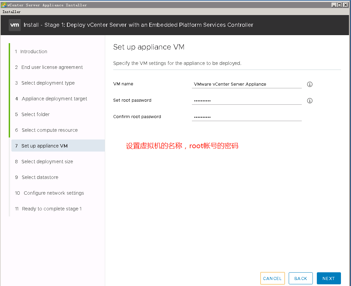
Task: Maximize the installer window
Action: (x=340, y=5)
